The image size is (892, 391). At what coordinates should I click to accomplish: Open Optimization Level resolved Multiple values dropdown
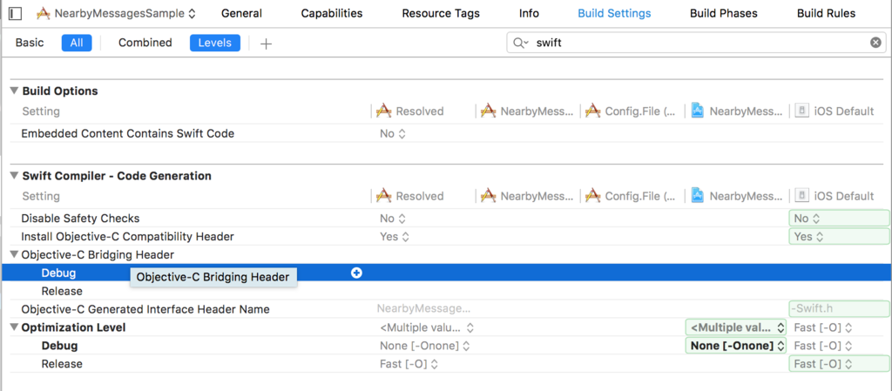pyautogui.click(x=427, y=327)
